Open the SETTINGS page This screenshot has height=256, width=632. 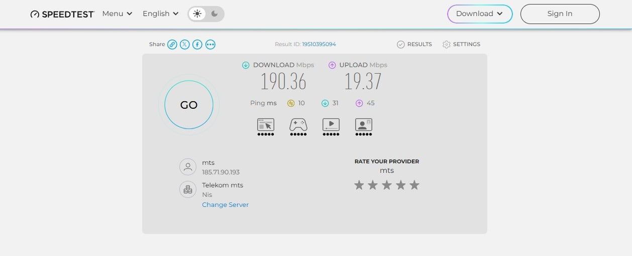point(461,44)
